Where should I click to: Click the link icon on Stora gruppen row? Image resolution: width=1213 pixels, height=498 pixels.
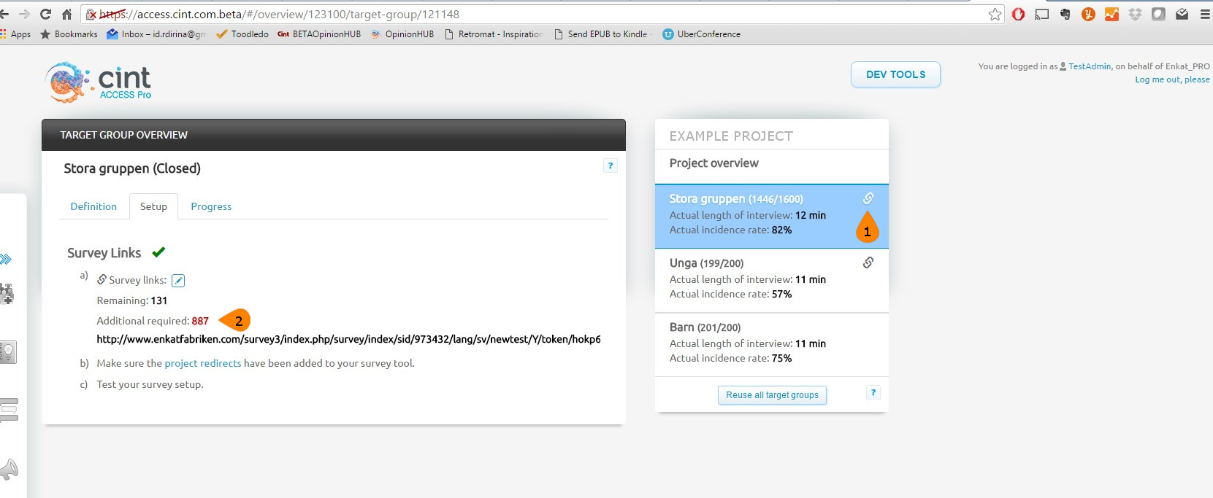click(x=868, y=198)
